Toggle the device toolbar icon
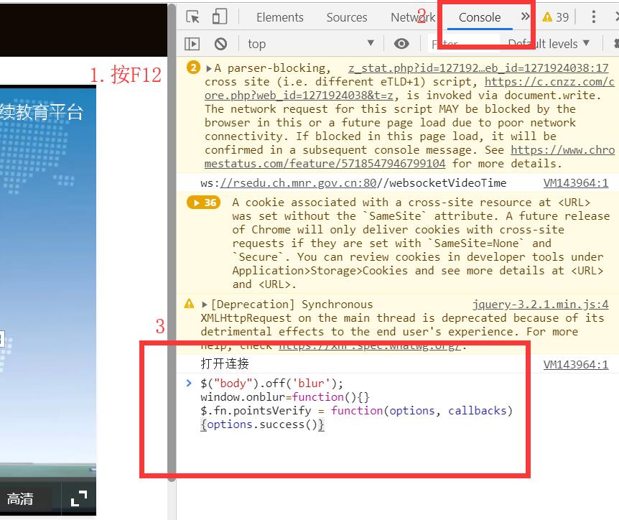The height and width of the screenshot is (520, 619). coord(220,17)
